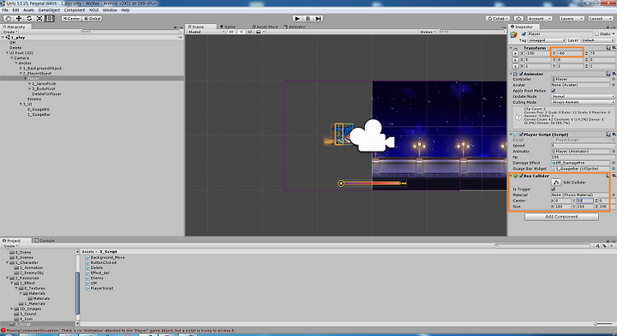
Task: Open the Culling Mode dropdown
Action: click(x=584, y=102)
